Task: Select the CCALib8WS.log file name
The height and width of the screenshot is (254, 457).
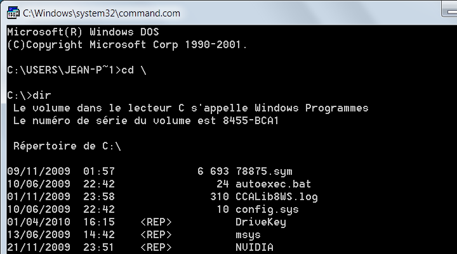Action: (x=276, y=196)
